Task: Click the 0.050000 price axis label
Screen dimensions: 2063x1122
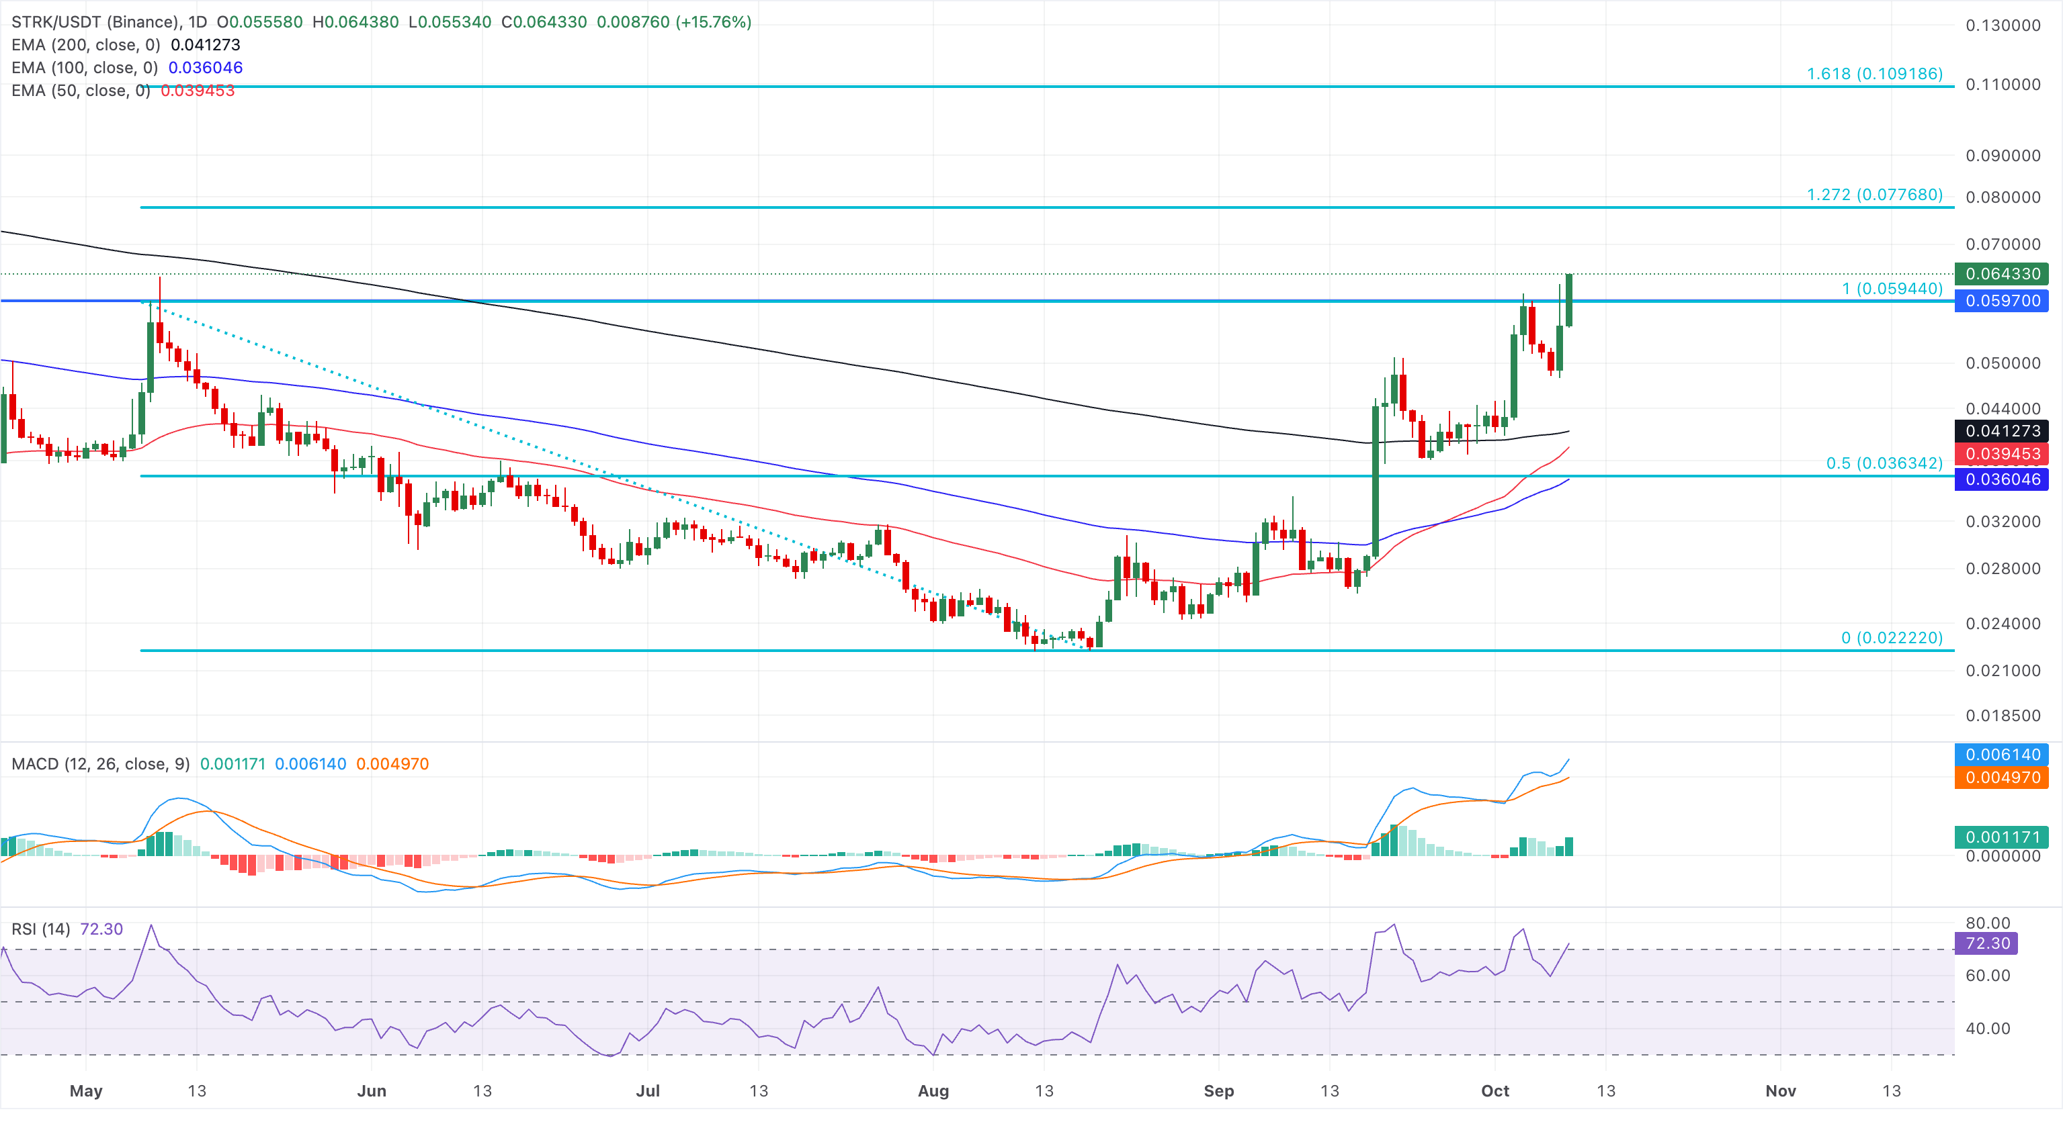Action: [x=2003, y=363]
